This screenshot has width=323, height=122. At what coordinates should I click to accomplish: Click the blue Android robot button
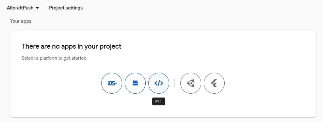[x=135, y=83]
